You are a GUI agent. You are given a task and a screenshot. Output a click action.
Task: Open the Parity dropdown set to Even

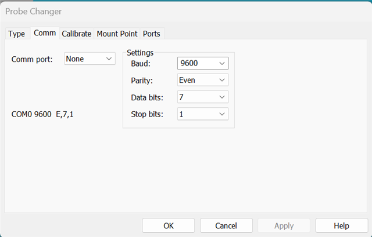203,80
